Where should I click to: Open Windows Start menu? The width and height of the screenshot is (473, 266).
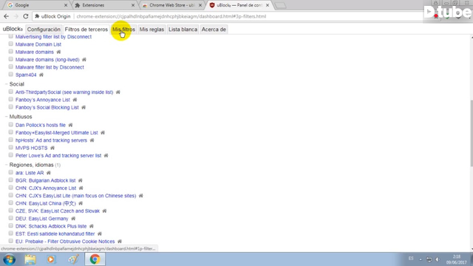[10, 259]
